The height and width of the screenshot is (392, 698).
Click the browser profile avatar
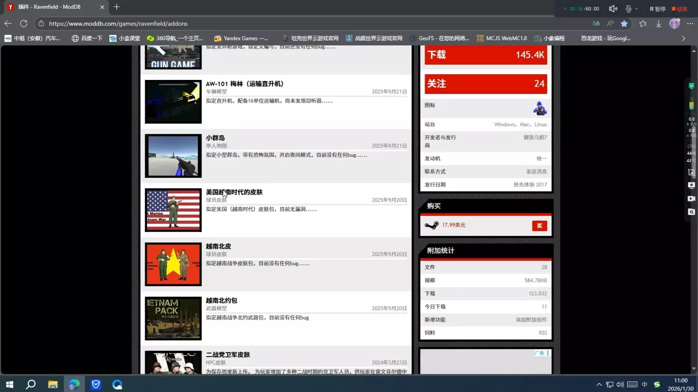point(674,24)
